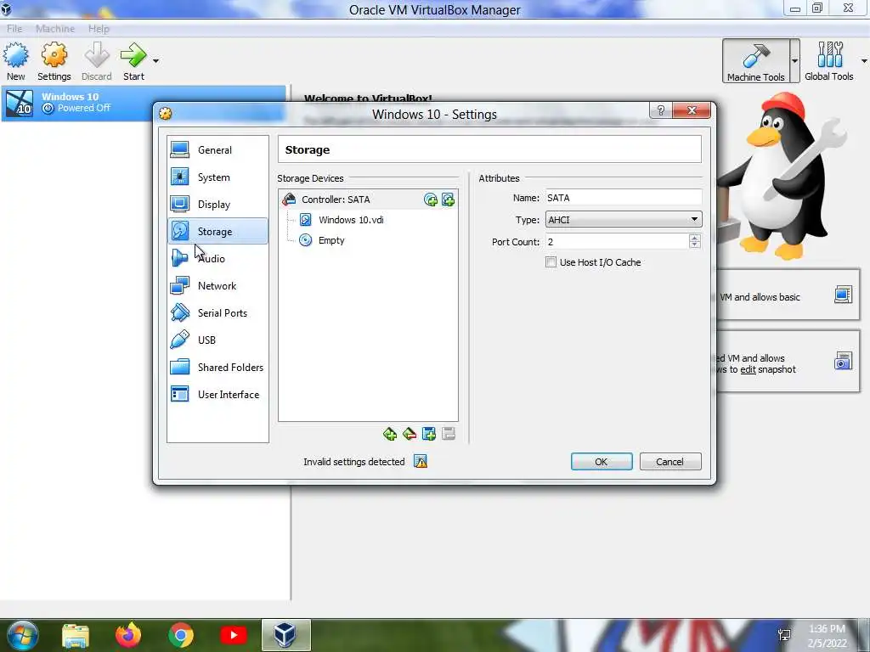Expand the Global Tools dropdown arrow

click(x=864, y=61)
